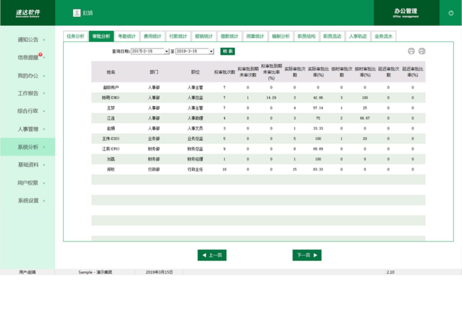Click the 职位 column header

pos(195,72)
